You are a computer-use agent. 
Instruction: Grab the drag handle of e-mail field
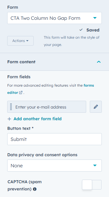point(11,107)
